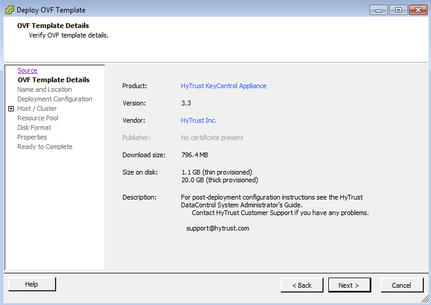Open the HyTrust KeyControl Appliance product link

tap(223, 86)
